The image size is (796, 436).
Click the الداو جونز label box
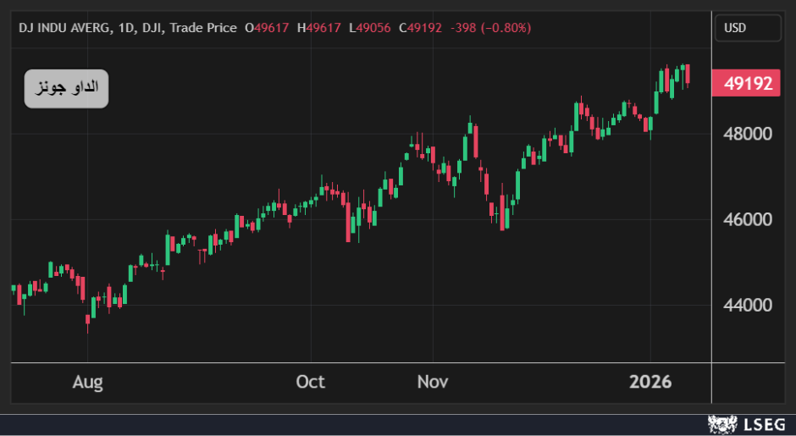[x=66, y=88]
